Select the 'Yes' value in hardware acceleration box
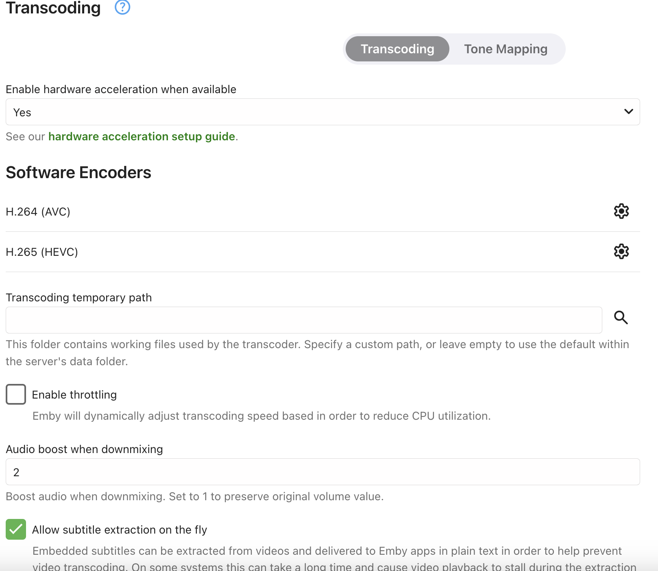Viewport: 658px width, 571px height. (22, 113)
